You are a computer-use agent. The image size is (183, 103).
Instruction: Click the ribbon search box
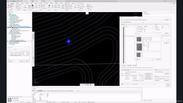81,3
